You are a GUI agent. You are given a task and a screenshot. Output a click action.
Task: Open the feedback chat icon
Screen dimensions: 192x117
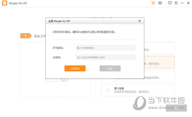pos(170,3)
